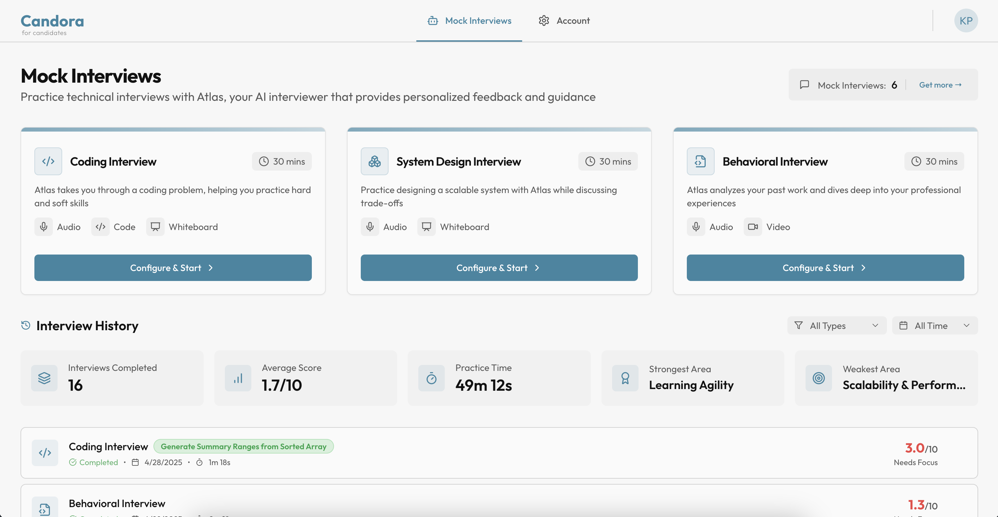
Task: Open the Account tab
Action: pyautogui.click(x=564, y=20)
